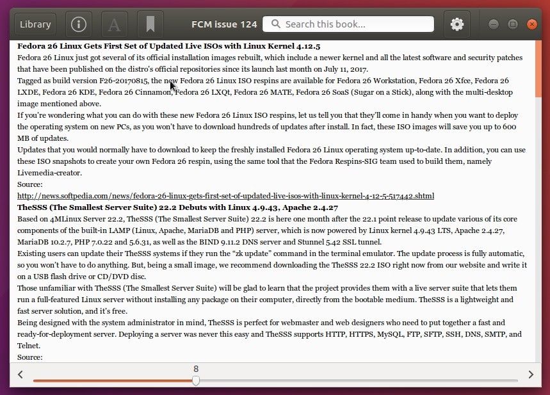
Task: Open the book information dialog
Action: [x=77, y=24]
